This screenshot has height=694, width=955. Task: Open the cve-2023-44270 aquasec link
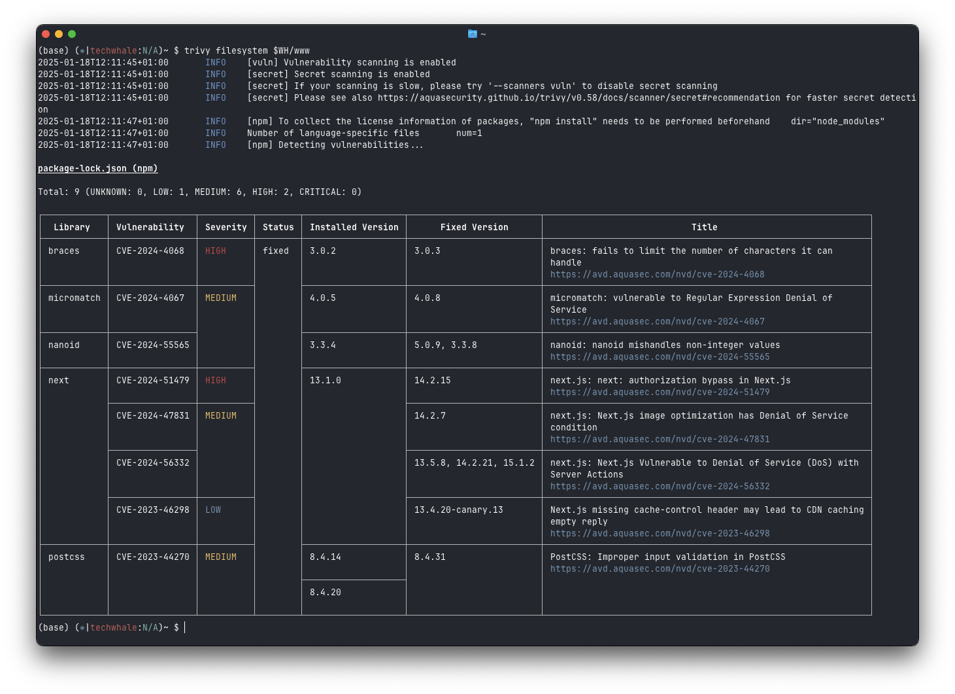click(660, 569)
